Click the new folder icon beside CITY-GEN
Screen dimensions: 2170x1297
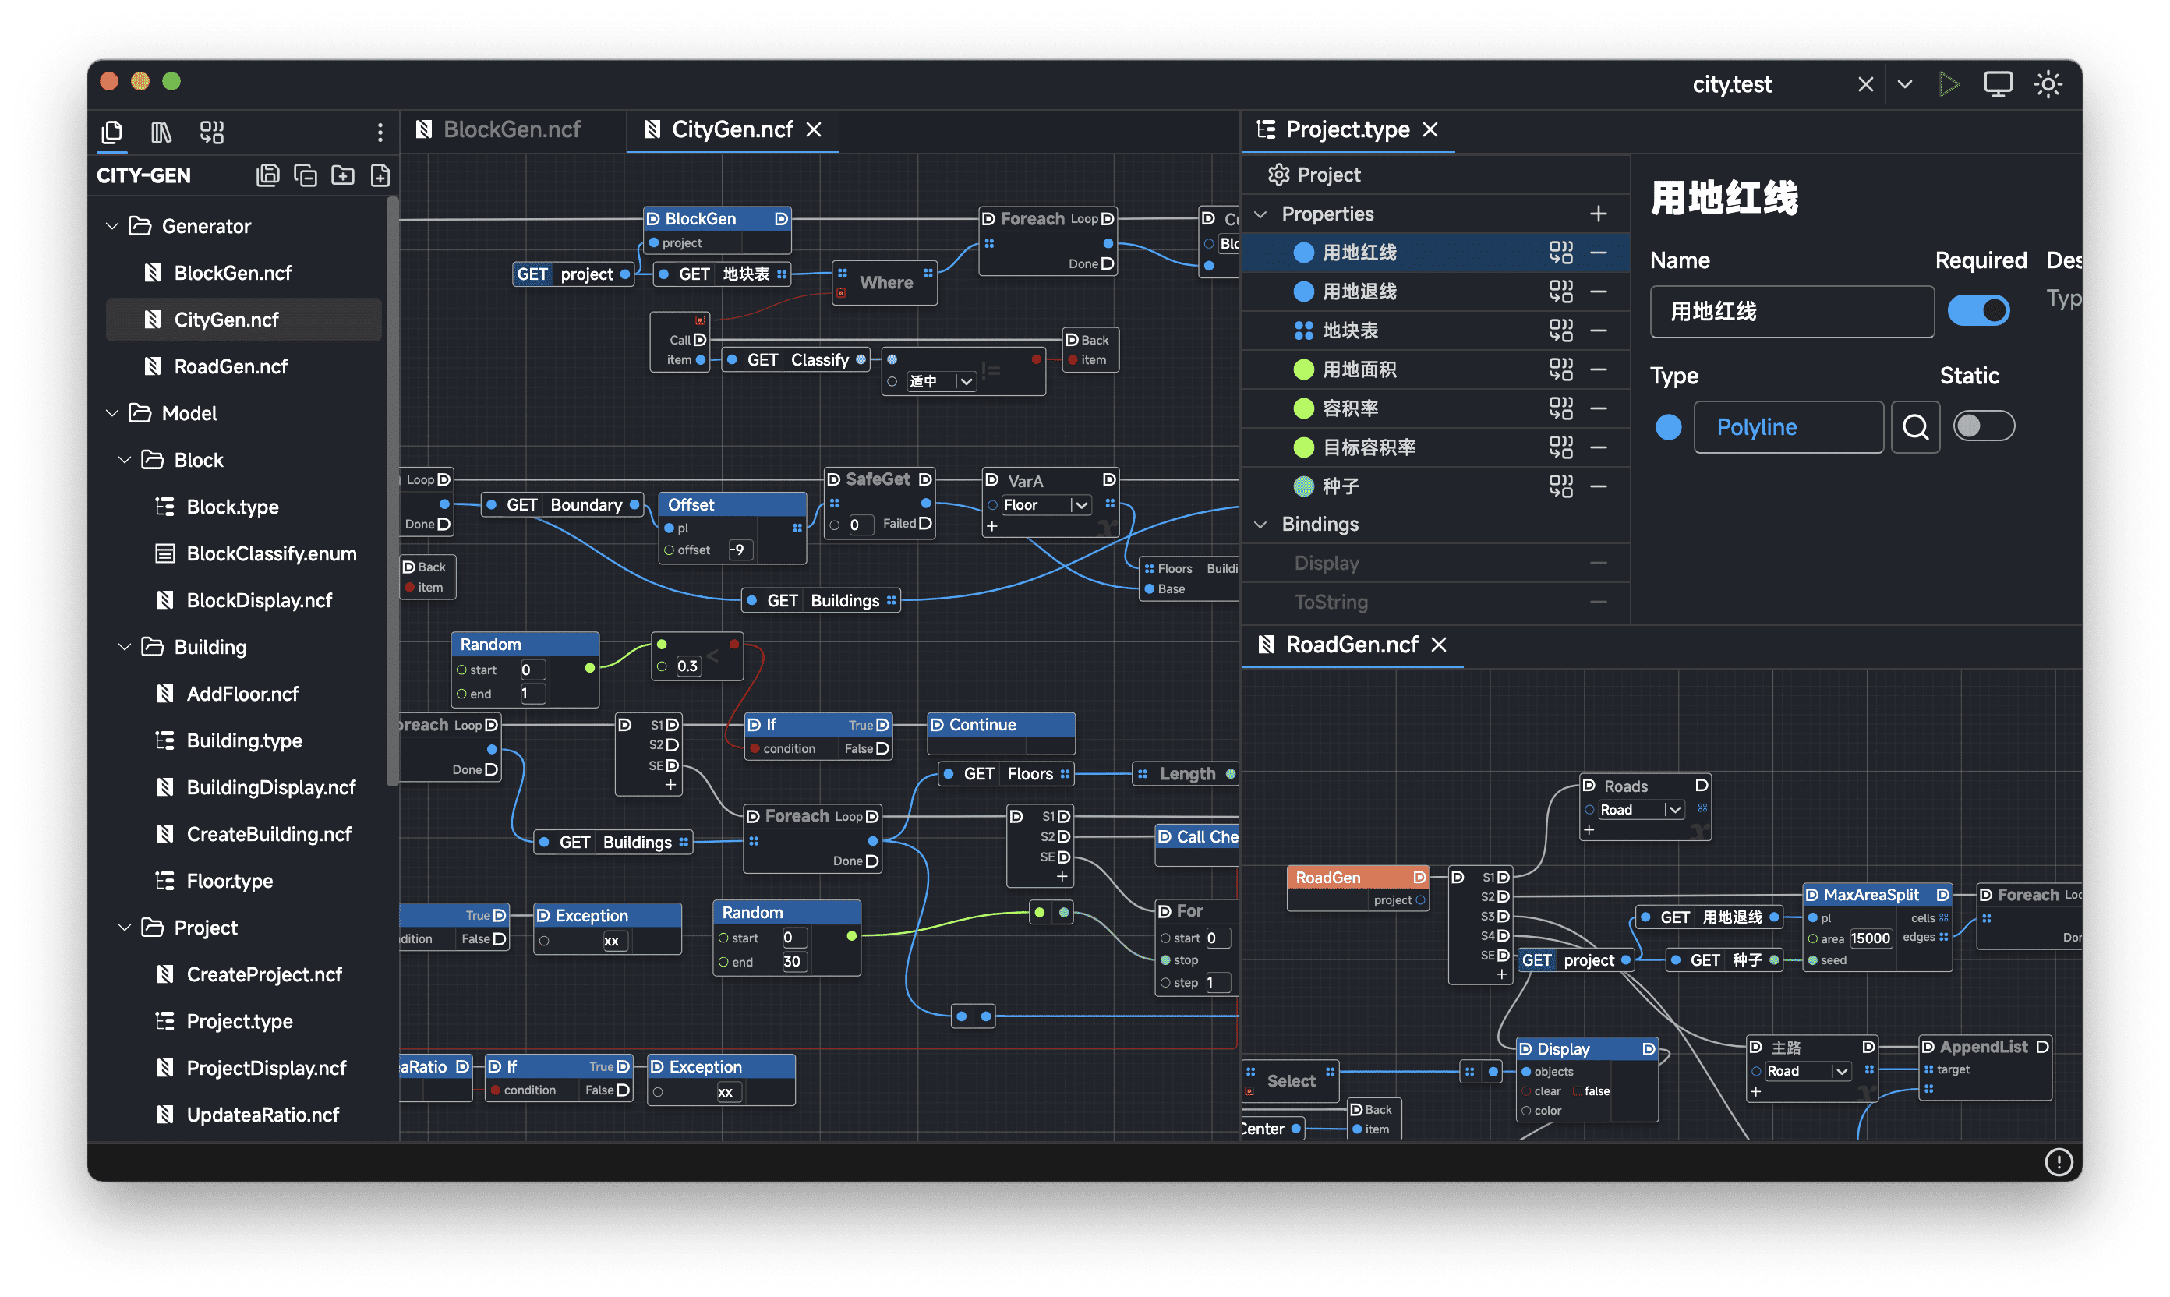(x=343, y=175)
